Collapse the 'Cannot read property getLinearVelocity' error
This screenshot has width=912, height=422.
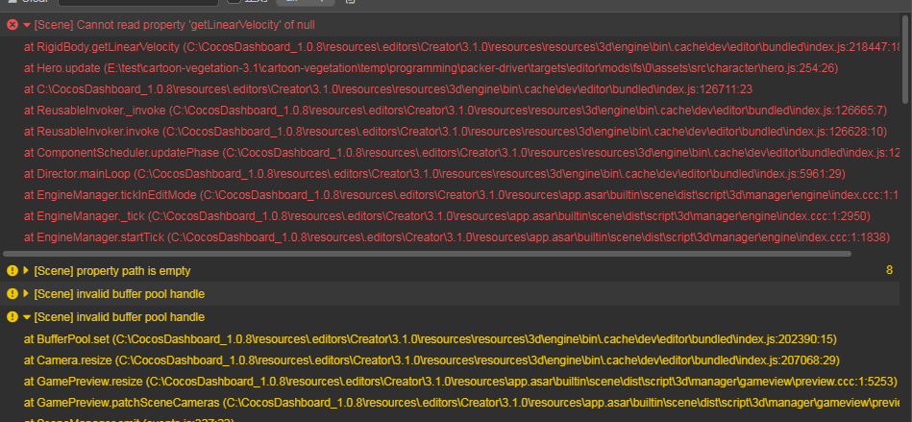pyautogui.click(x=27, y=25)
